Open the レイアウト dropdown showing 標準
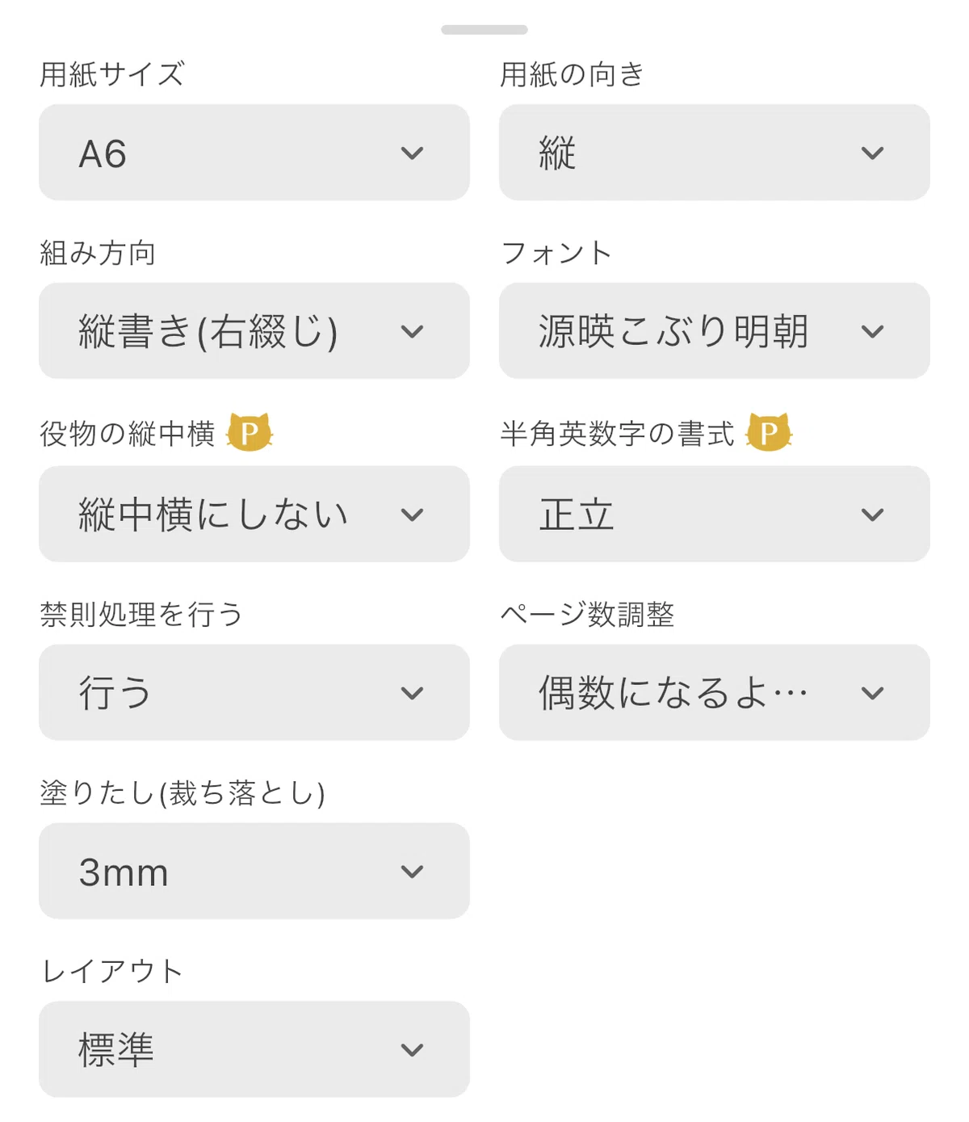Screen dimensions: 969x1122 pyautogui.click(x=254, y=1049)
